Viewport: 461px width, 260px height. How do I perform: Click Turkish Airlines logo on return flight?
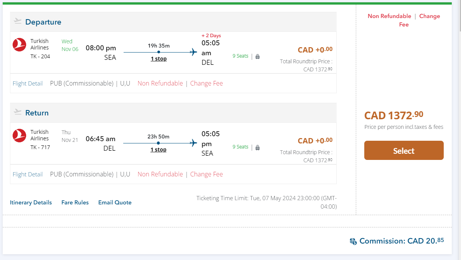19,136
